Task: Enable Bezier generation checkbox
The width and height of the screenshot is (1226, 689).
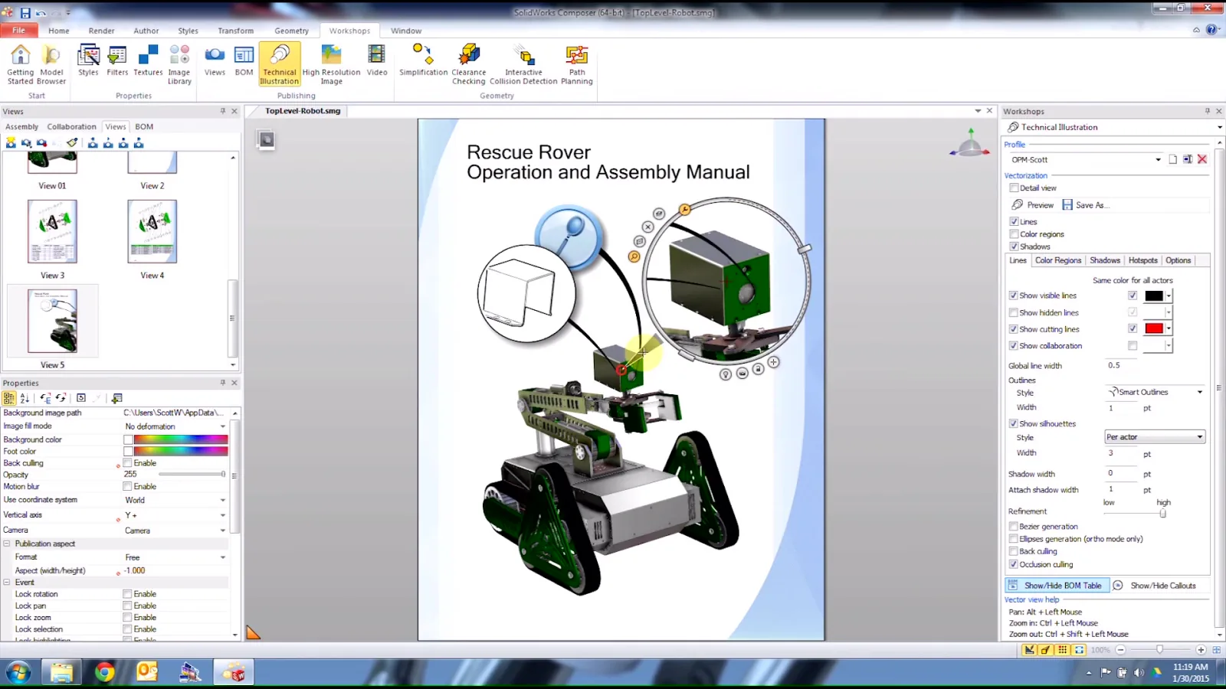Action: (1014, 527)
